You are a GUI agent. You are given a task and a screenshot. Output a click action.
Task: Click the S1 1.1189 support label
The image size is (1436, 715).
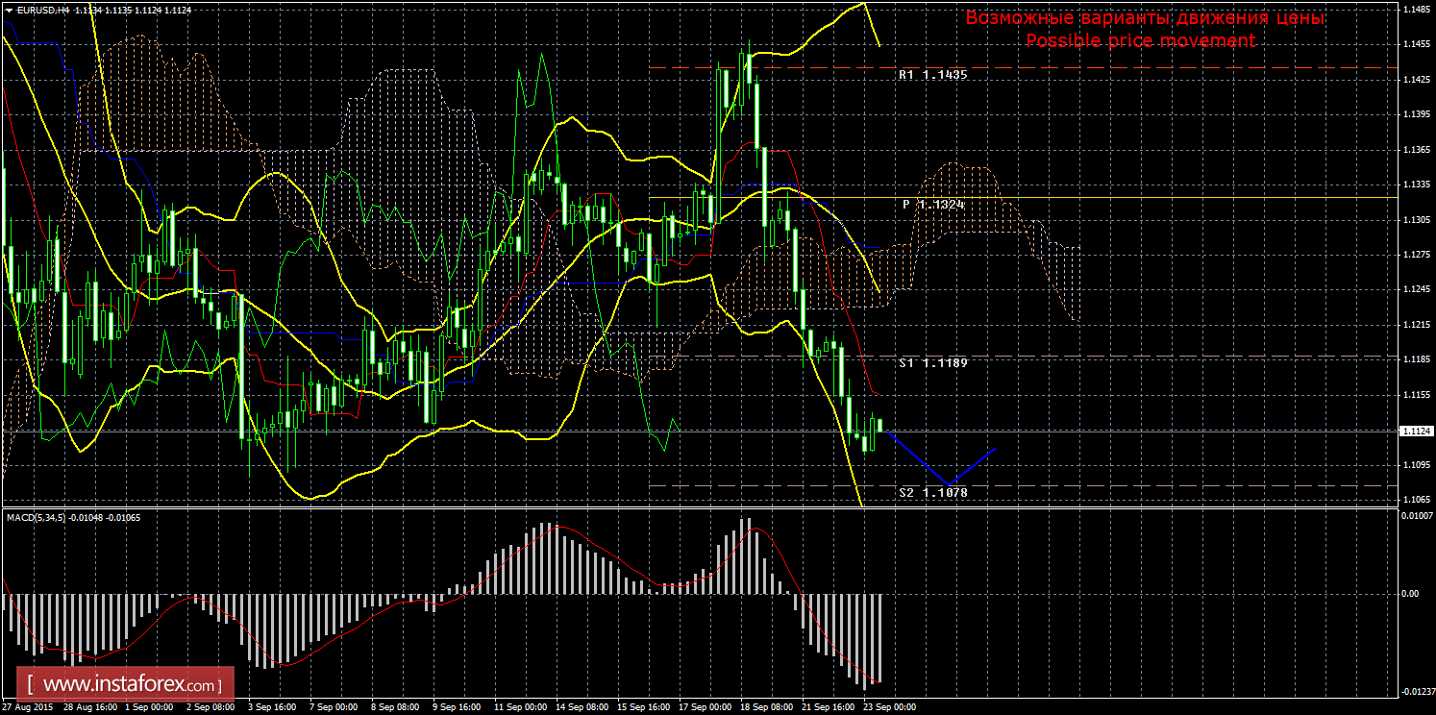[x=932, y=363]
